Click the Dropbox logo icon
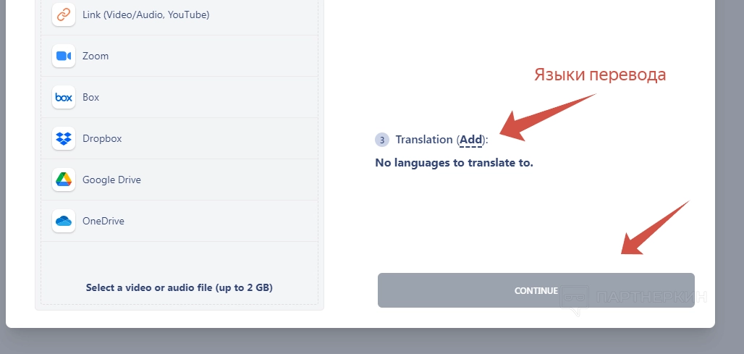The width and height of the screenshot is (744, 354). click(x=64, y=138)
